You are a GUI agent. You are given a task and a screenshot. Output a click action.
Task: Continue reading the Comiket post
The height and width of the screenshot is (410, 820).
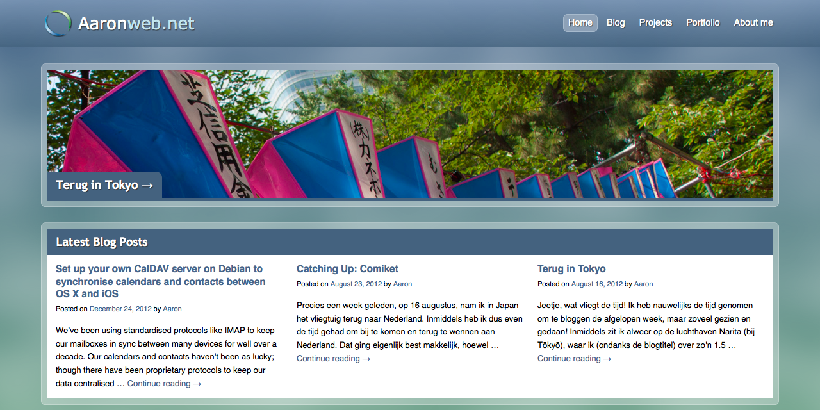point(333,359)
